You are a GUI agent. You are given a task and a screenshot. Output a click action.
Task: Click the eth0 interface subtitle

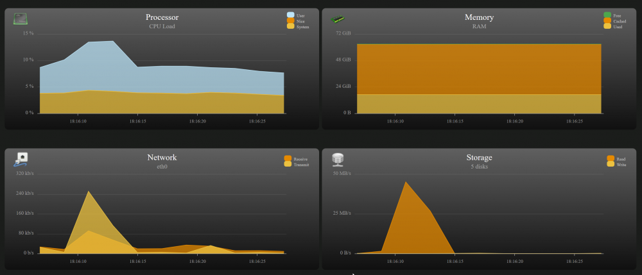pyautogui.click(x=162, y=167)
